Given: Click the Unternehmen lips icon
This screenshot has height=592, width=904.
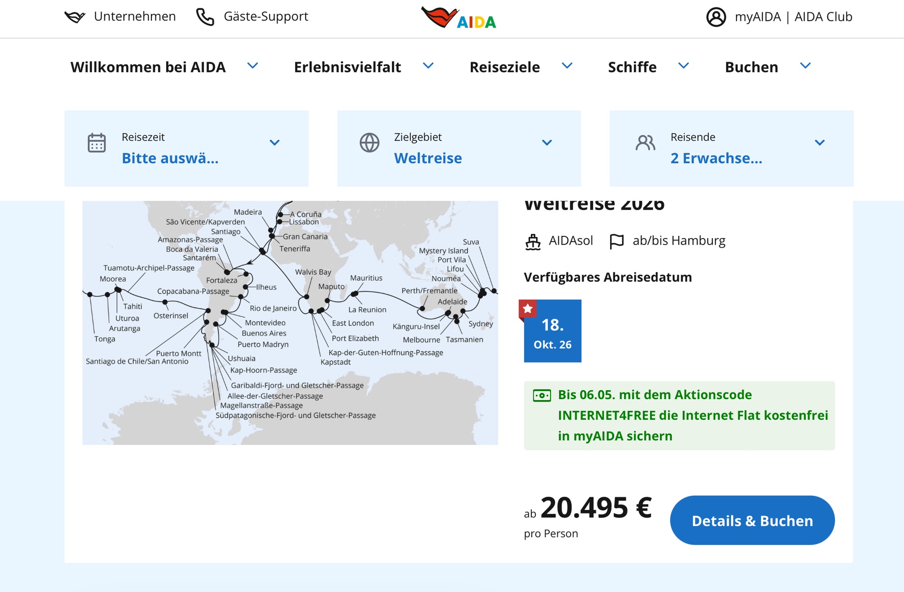Looking at the screenshot, I should pyautogui.click(x=75, y=17).
